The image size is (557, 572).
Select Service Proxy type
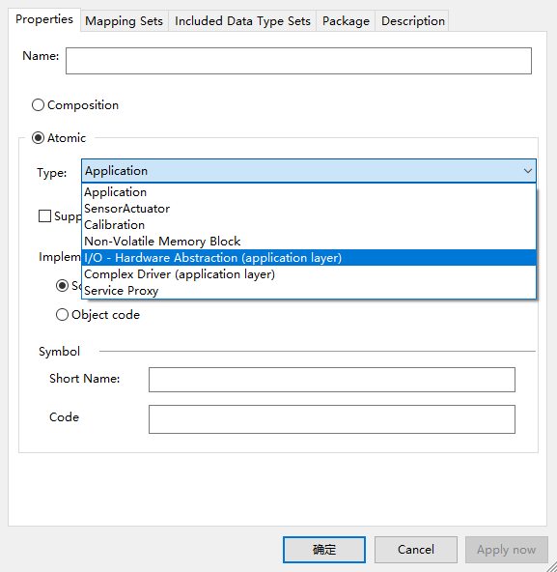[309, 291]
